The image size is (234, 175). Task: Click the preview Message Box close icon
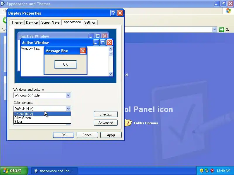coord(83,50)
